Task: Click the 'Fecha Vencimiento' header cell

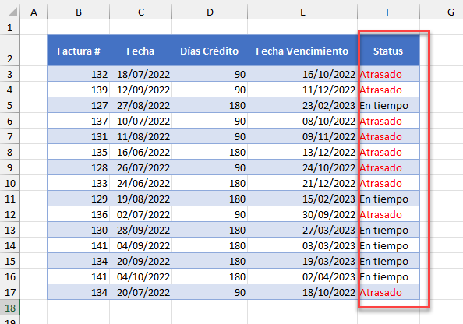Action: [302, 51]
